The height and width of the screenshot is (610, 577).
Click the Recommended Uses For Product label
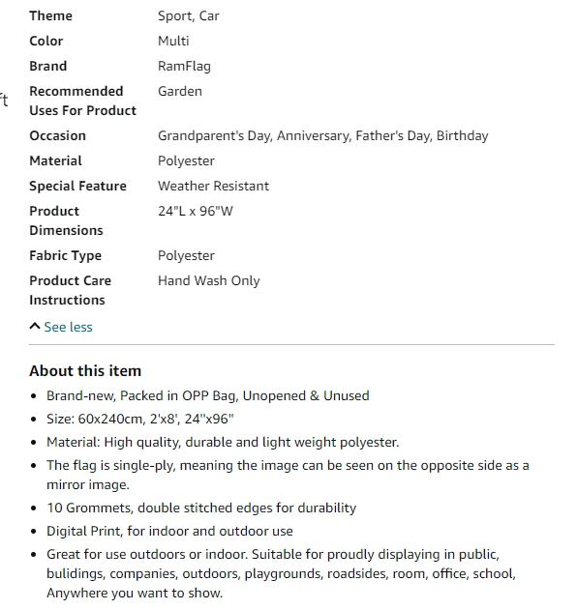pyautogui.click(x=83, y=101)
